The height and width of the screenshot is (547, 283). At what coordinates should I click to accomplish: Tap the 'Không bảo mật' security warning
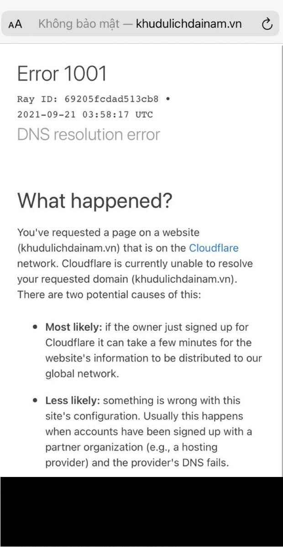[79, 24]
